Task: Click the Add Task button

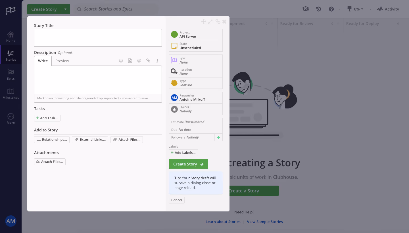Action: click(47, 118)
